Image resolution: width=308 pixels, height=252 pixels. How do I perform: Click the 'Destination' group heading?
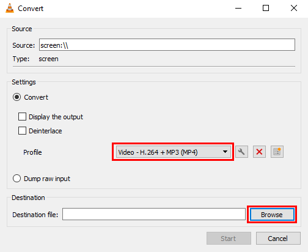point(28,198)
